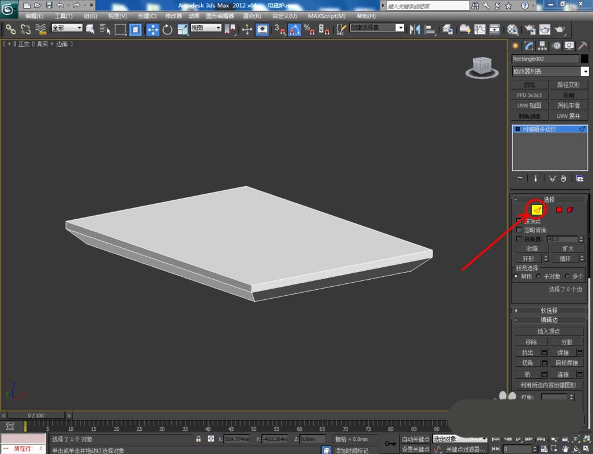The height and width of the screenshot is (454, 593).
Task: Expand the 可编辑多边形 stack entry
Action: 518,129
